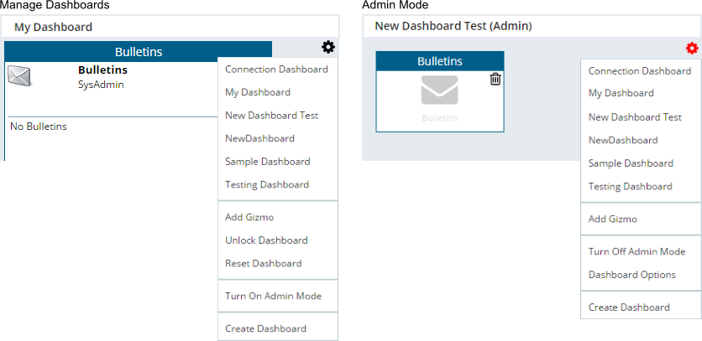Click the New Dashboard Test (Admin) title
The height and width of the screenshot is (341, 702).
(x=453, y=26)
